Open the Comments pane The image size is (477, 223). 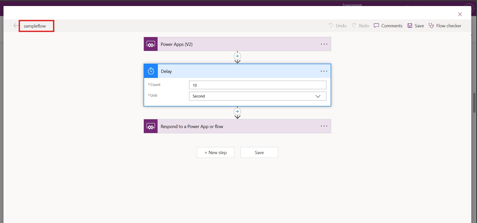click(x=388, y=26)
